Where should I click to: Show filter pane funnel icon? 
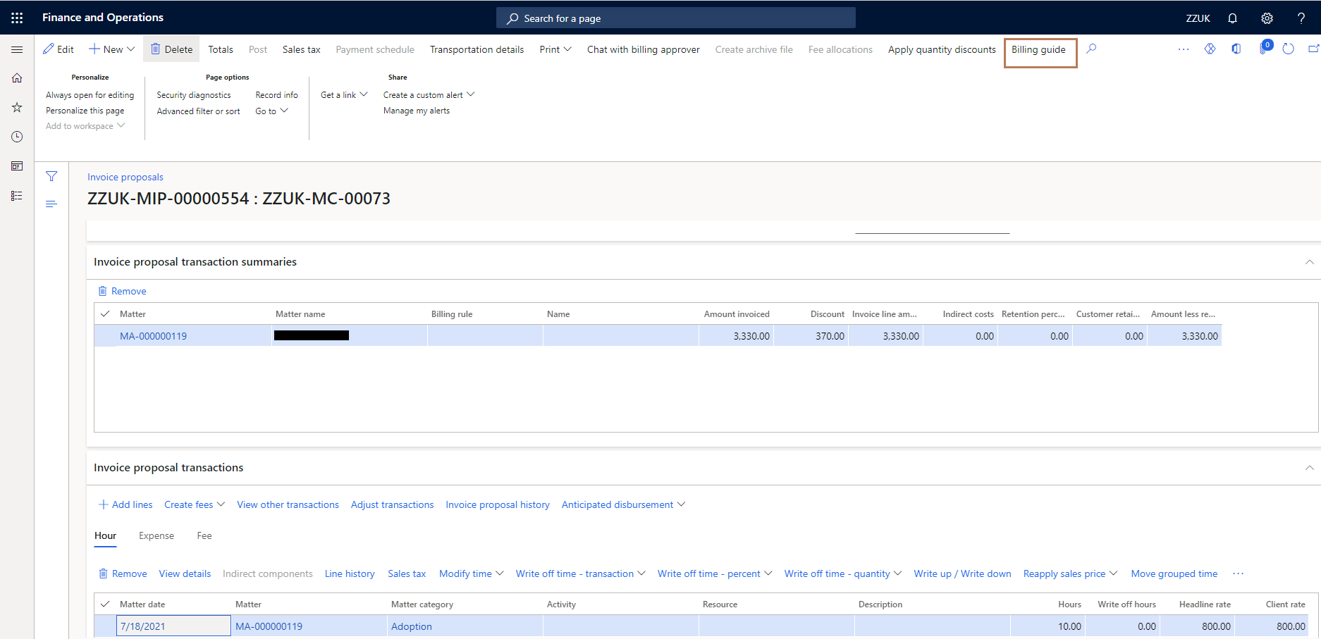click(x=51, y=176)
